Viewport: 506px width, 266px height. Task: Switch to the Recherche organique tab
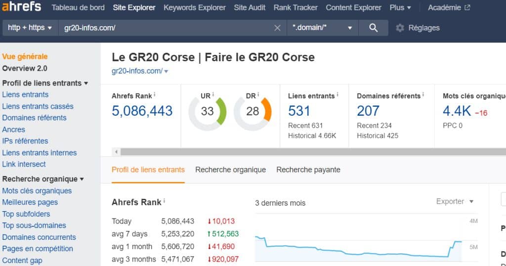[x=230, y=170]
